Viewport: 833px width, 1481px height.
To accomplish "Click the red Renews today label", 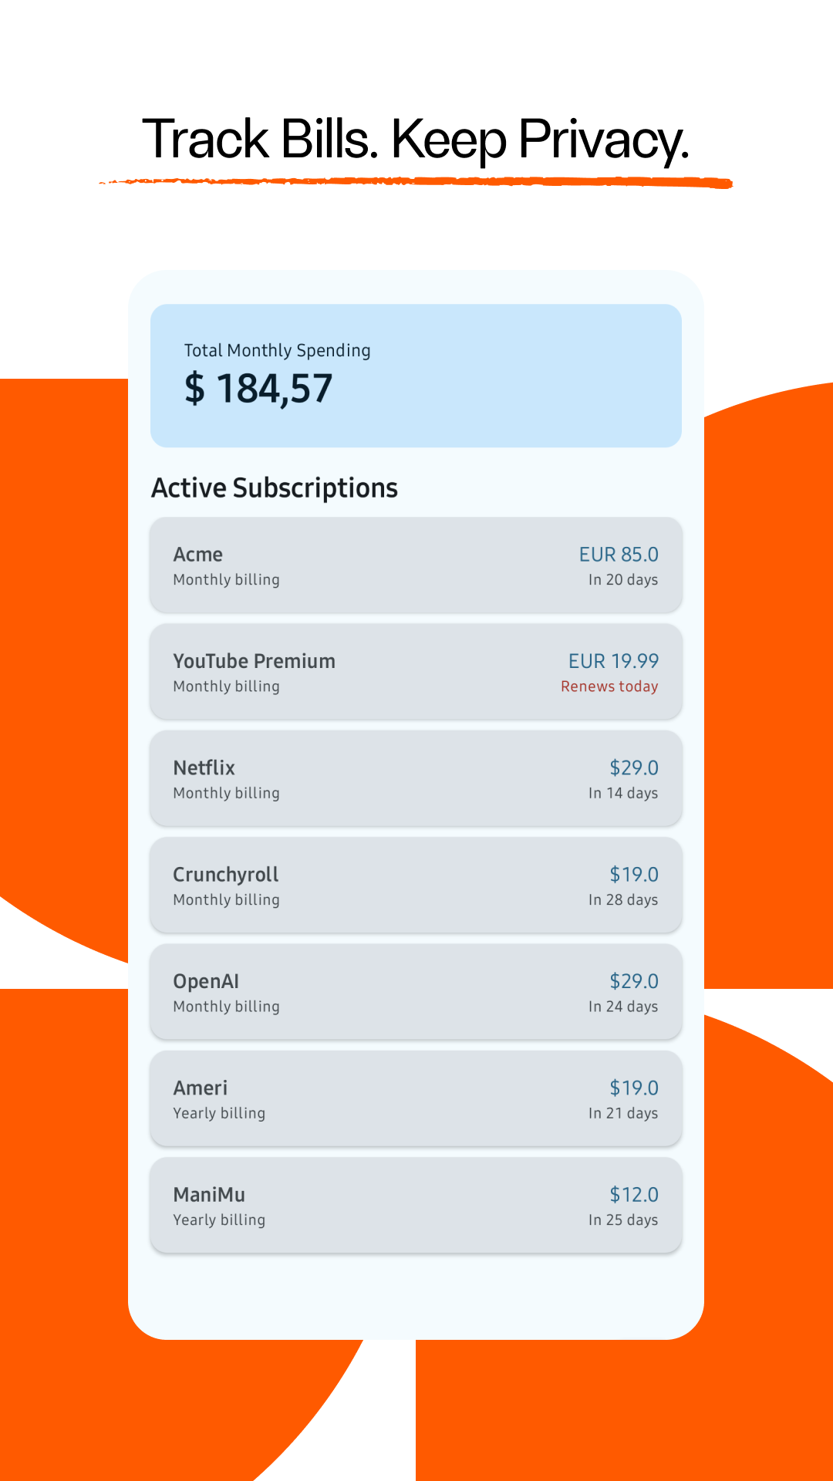I will point(609,687).
